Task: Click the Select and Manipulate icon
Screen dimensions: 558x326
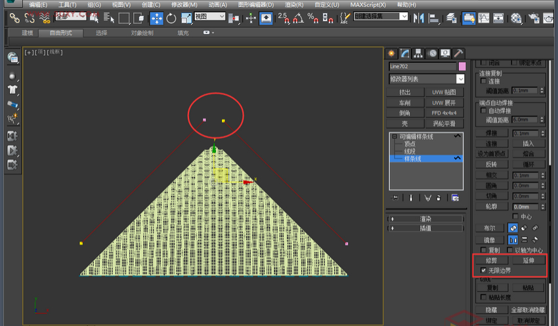Action: click(251, 18)
